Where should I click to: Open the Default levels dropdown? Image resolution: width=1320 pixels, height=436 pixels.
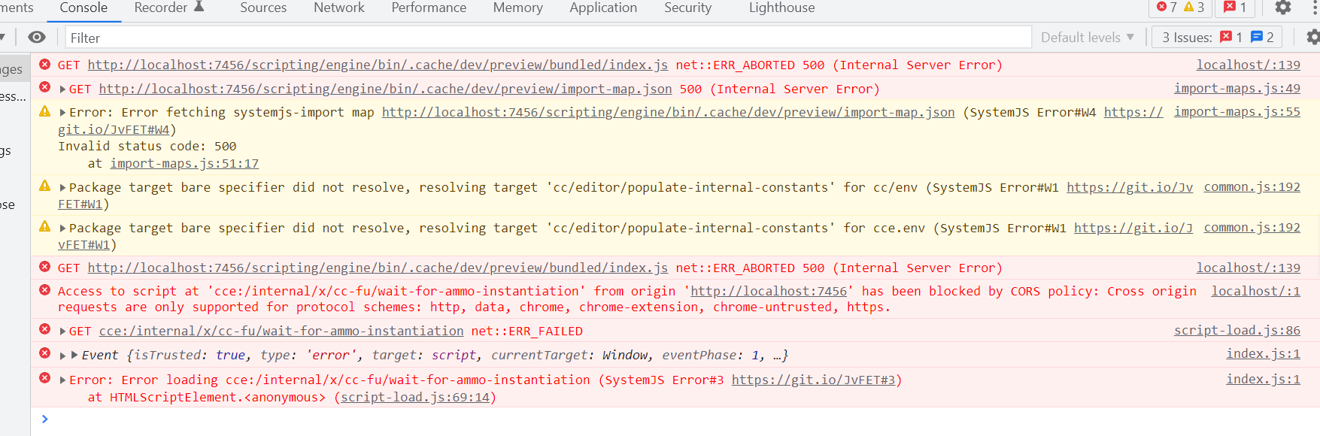(1087, 37)
